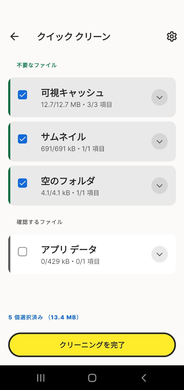Uncheck the 空のフォルダ checkbox
The image size is (184, 390).
(x=22, y=183)
